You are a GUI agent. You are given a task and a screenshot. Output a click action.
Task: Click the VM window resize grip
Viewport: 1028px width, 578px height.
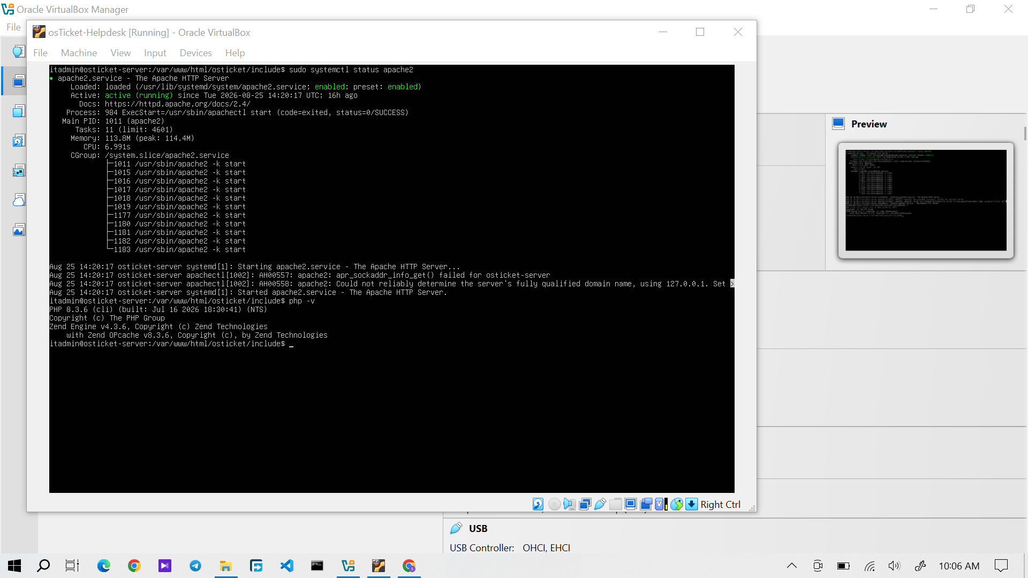pos(752,508)
